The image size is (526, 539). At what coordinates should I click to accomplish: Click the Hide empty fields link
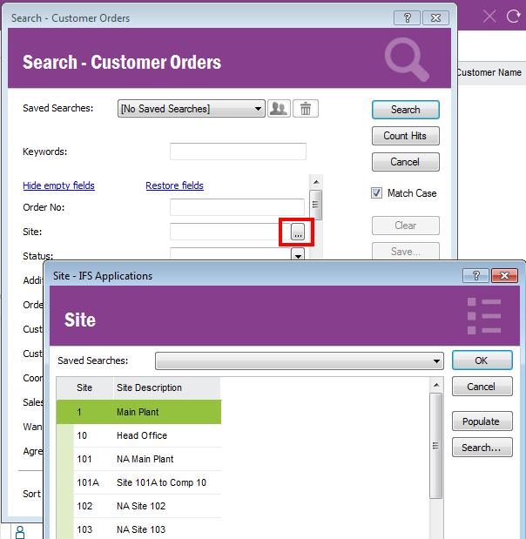(58, 185)
